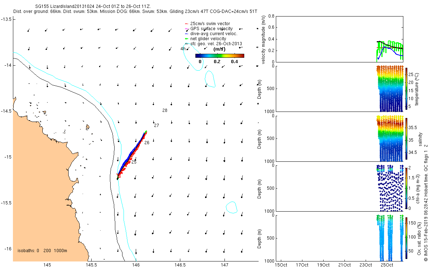Click the IMOS copyright and QC flags text

426,203
